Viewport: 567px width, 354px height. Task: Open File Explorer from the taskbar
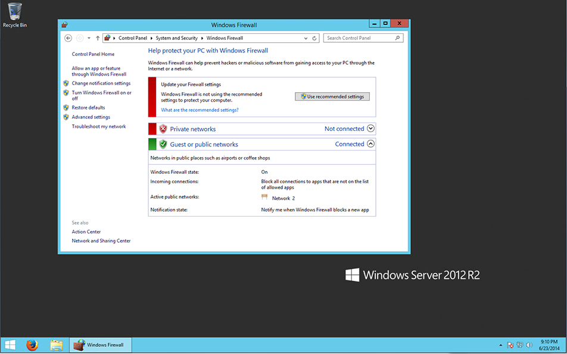tap(57, 345)
